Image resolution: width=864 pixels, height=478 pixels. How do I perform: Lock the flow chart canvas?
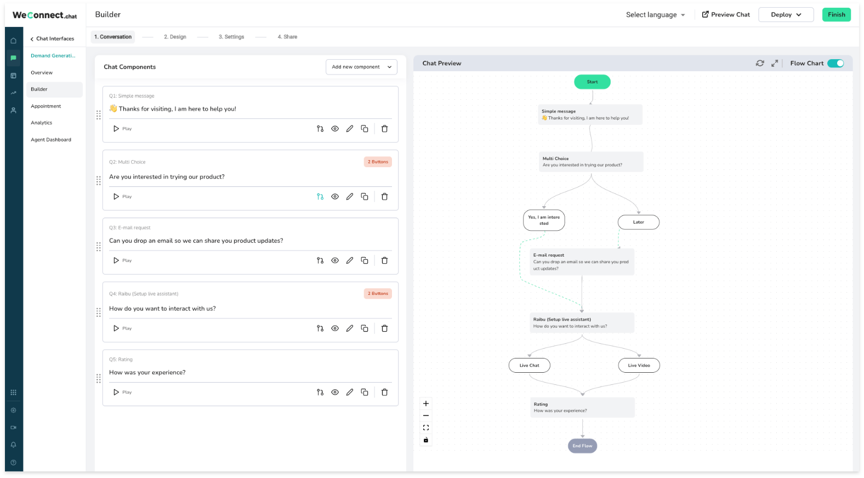[426, 440]
